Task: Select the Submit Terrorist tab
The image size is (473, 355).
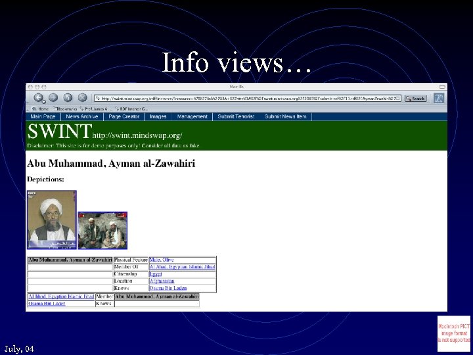Action: (236, 116)
